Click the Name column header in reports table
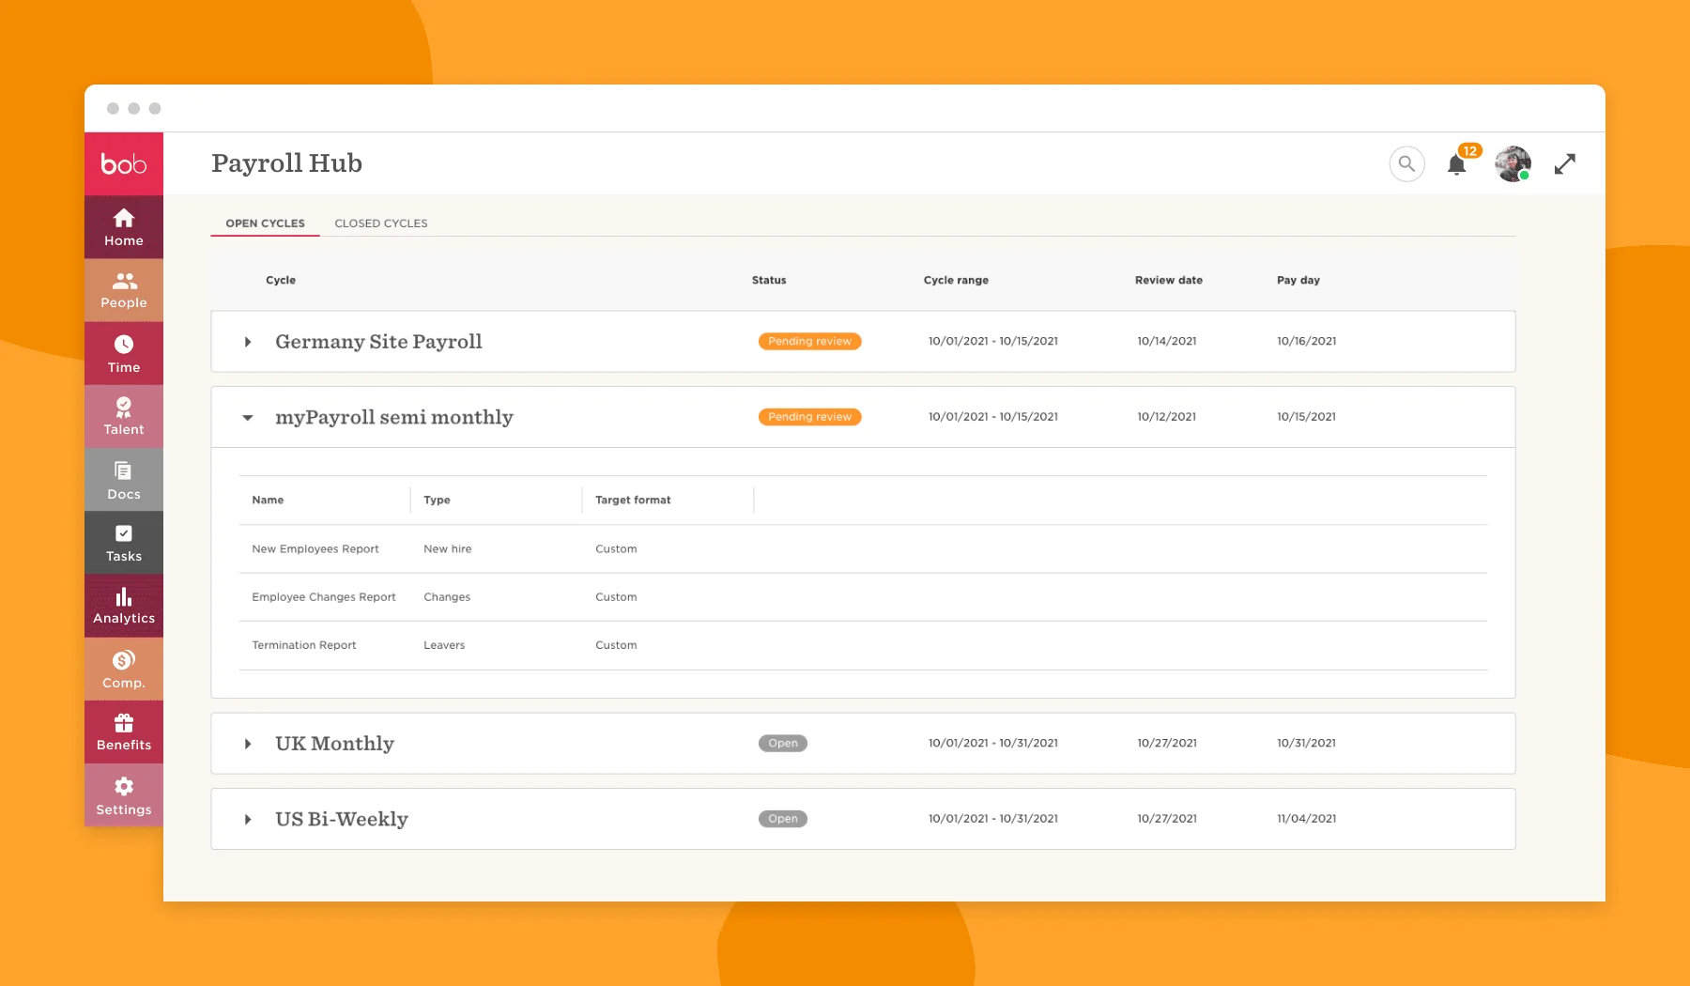The image size is (1690, 986). [268, 500]
